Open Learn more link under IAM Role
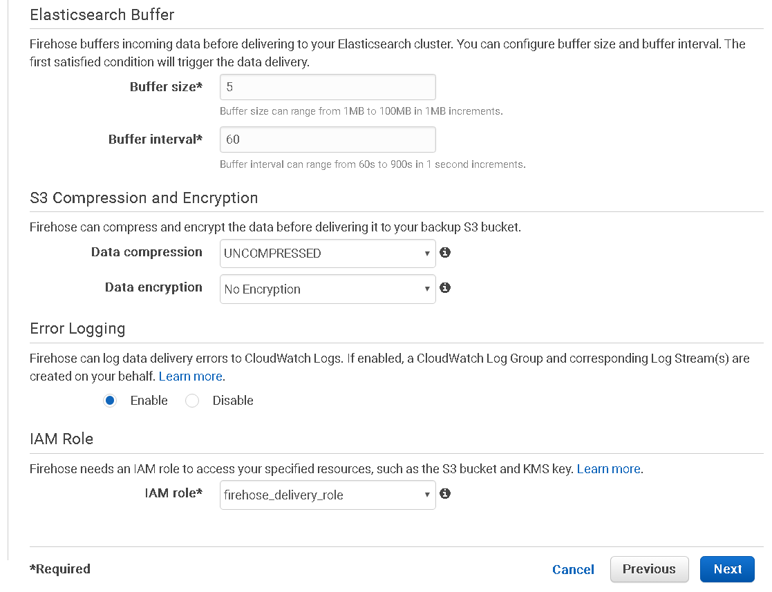This screenshot has height=592, width=772. (609, 469)
